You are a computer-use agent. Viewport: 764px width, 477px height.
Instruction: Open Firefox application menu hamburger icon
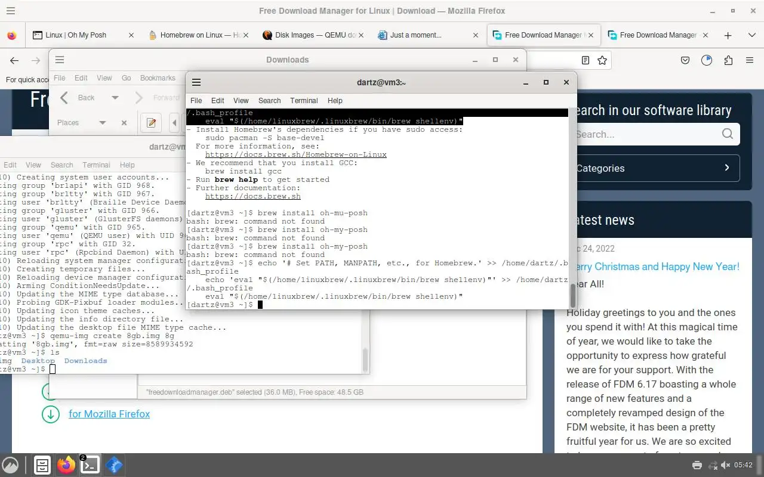click(x=750, y=60)
